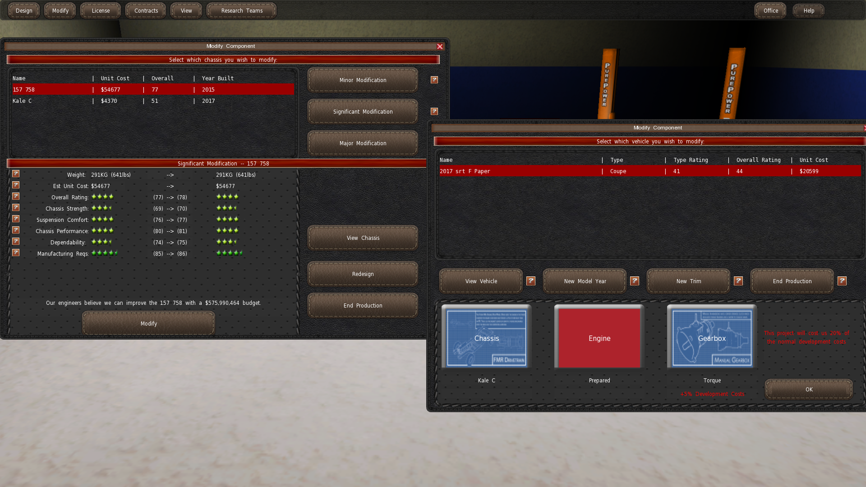Screen dimensions: 866x487
Task: Open the Contracts menu
Action: [146, 10]
